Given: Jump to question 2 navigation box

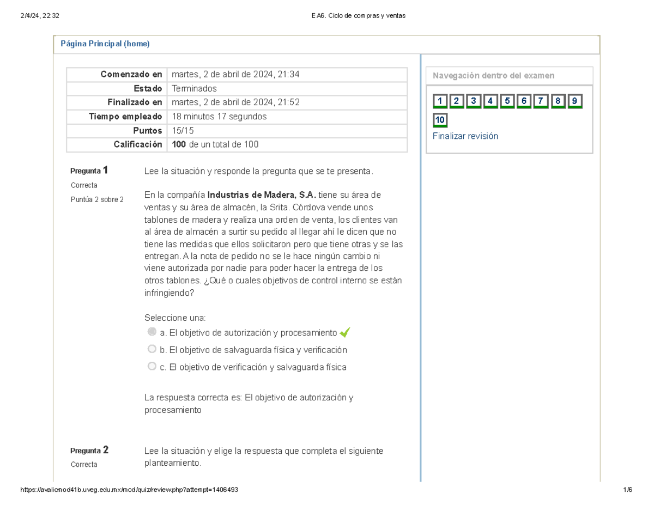Looking at the screenshot, I should click(x=457, y=101).
